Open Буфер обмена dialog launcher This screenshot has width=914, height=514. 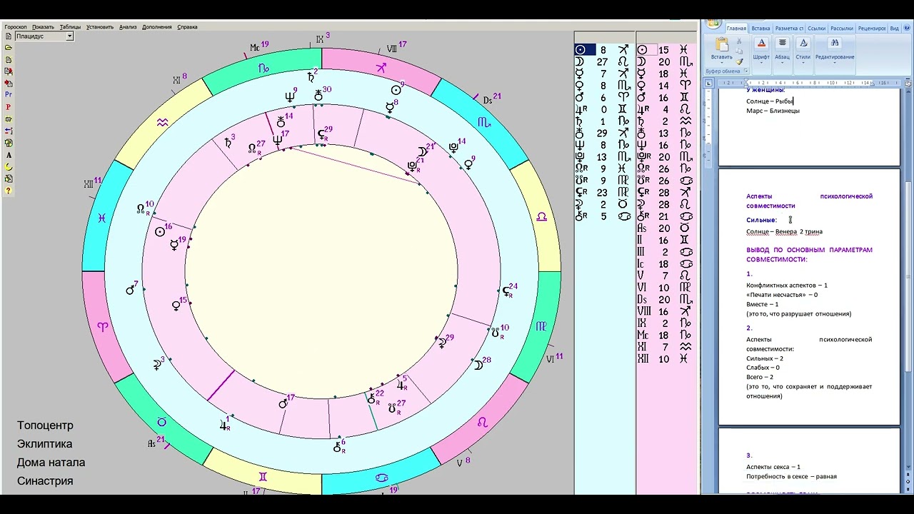745,71
